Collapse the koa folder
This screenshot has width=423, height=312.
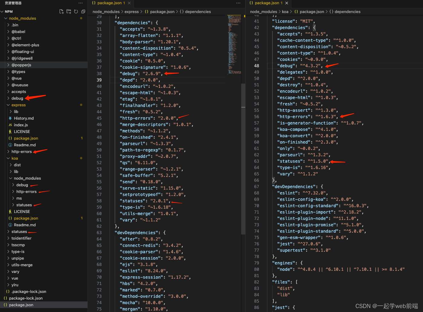(x=8, y=158)
